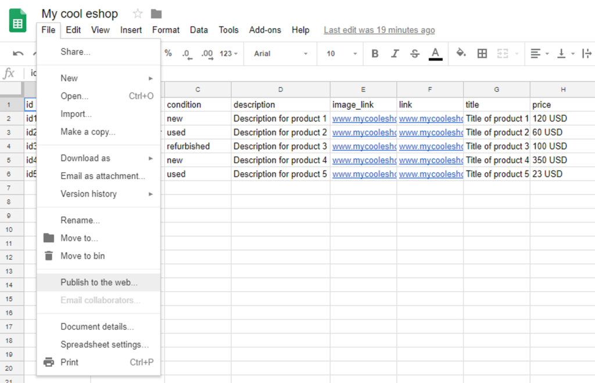Open the Arial font dropdown
Viewport: 595px width, 383px height.
[281, 53]
